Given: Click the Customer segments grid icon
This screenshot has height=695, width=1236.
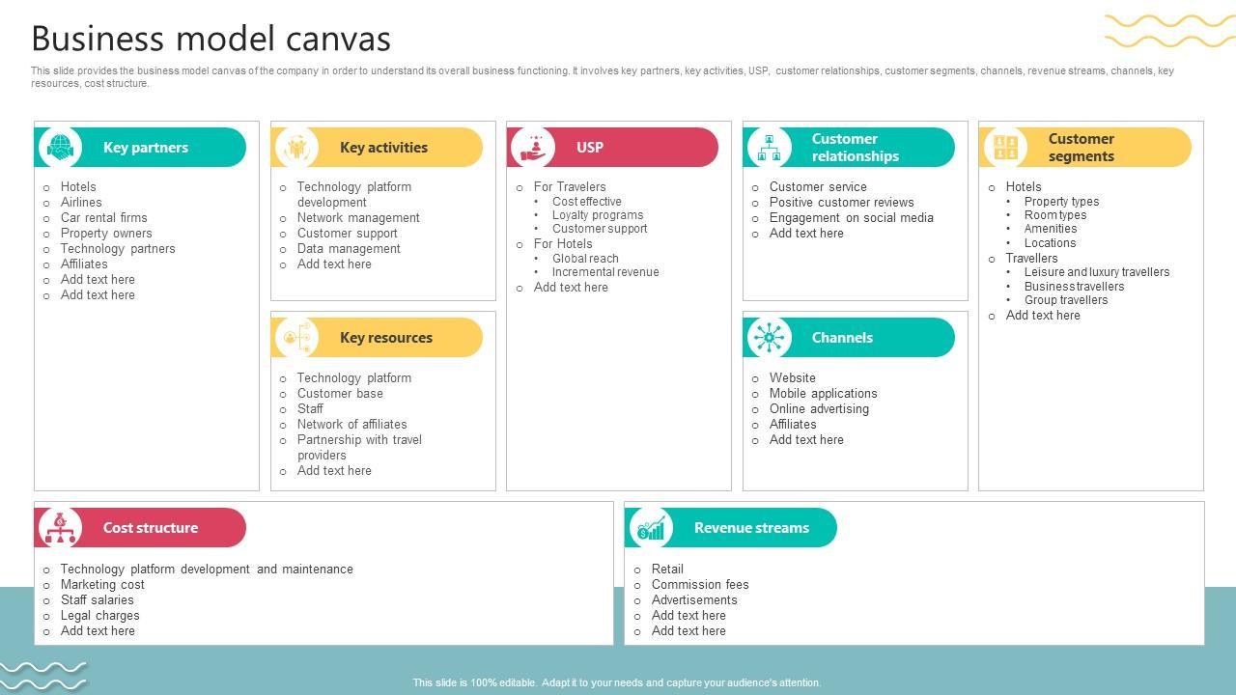Looking at the screenshot, I should click(x=1005, y=148).
